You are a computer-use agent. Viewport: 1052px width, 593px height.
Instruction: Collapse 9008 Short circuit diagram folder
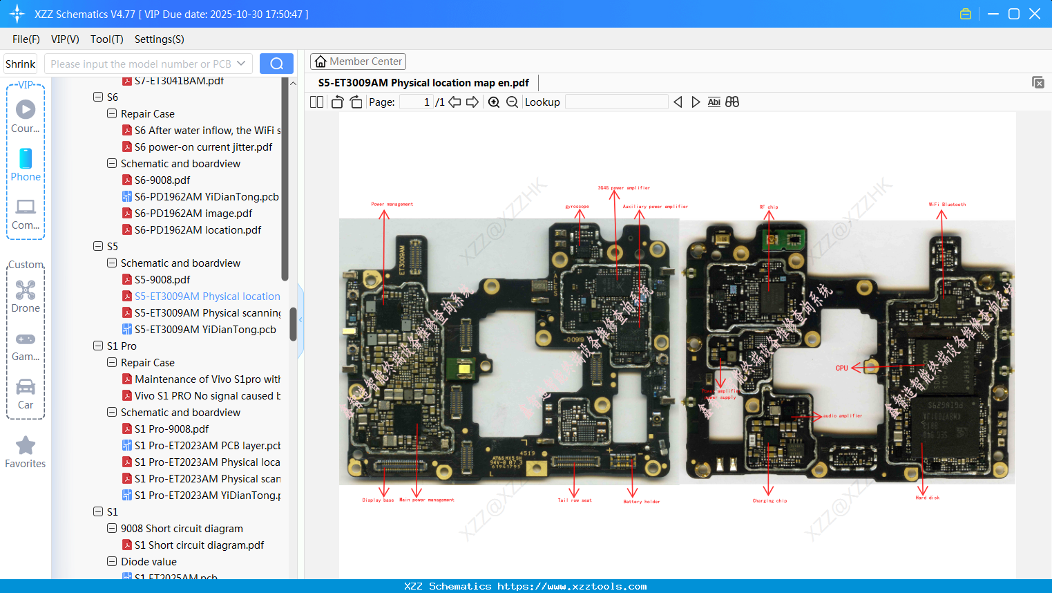click(112, 528)
